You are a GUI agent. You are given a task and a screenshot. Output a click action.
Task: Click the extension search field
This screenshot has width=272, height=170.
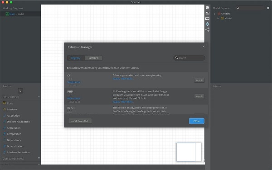(x=189, y=58)
